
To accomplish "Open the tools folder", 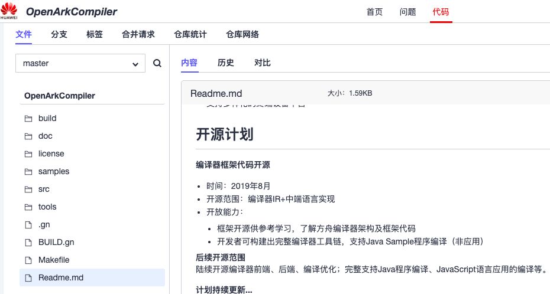I will pyautogui.click(x=47, y=207).
